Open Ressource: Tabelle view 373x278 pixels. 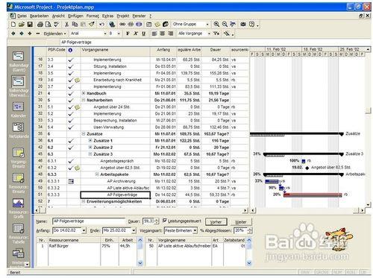[19, 233]
